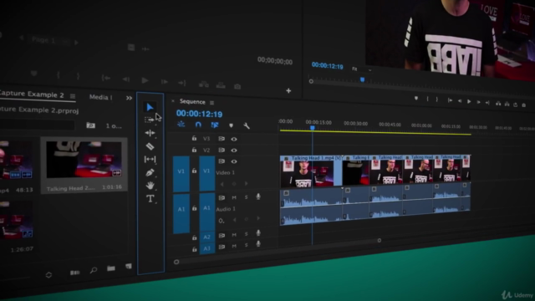The image size is (535, 301).
Task: Open timeline display settings wrench
Action: coord(247,126)
